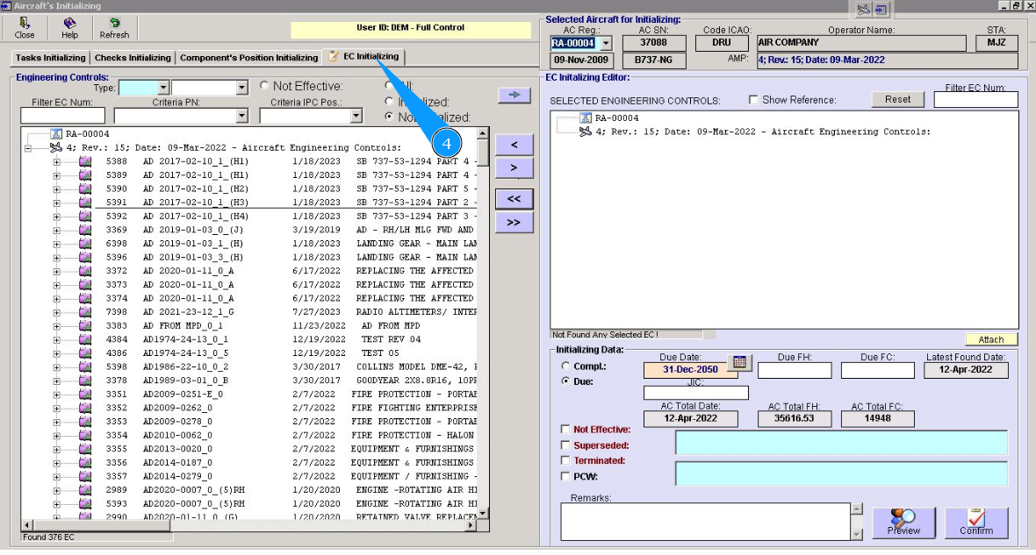Enable the Show Reference checkbox
Image resolution: width=1036 pixels, height=555 pixels.
[x=753, y=100]
